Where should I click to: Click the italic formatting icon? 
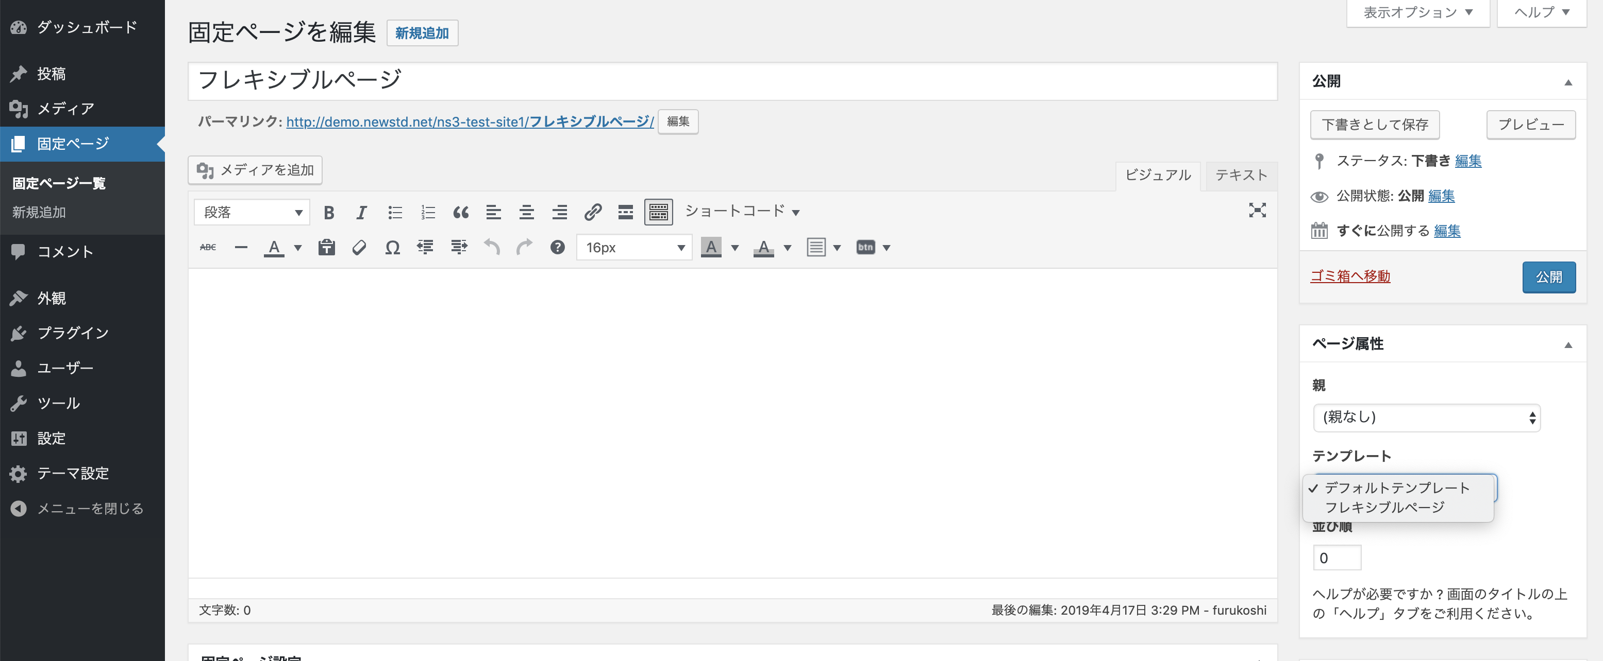coord(361,213)
